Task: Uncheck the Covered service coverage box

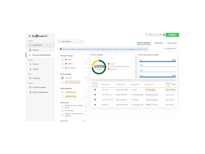Action: (x=63, y=78)
